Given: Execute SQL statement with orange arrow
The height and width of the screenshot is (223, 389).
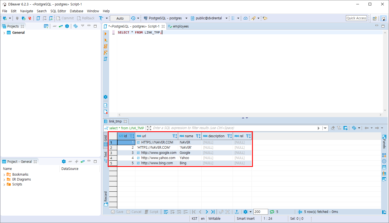Looking at the screenshot, I should [x=106, y=34].
